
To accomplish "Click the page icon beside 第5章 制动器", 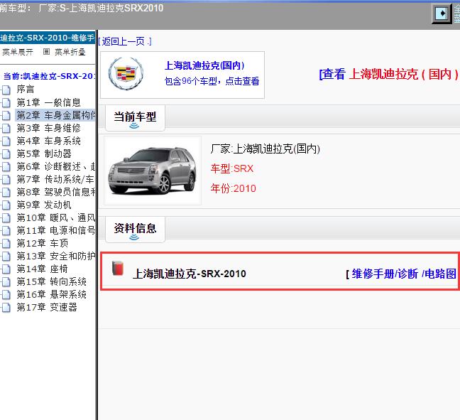I will 6,154.
